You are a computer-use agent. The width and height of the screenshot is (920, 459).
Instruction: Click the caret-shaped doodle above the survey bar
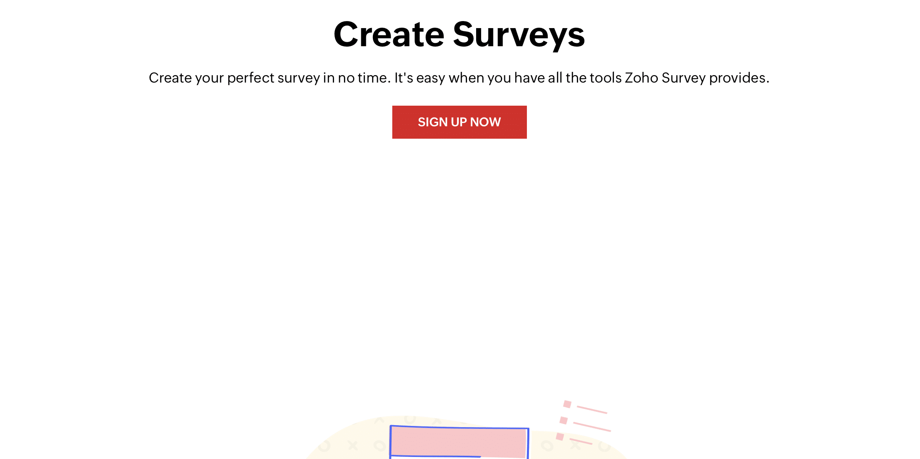pyautogui.click(x=379, y=420)
